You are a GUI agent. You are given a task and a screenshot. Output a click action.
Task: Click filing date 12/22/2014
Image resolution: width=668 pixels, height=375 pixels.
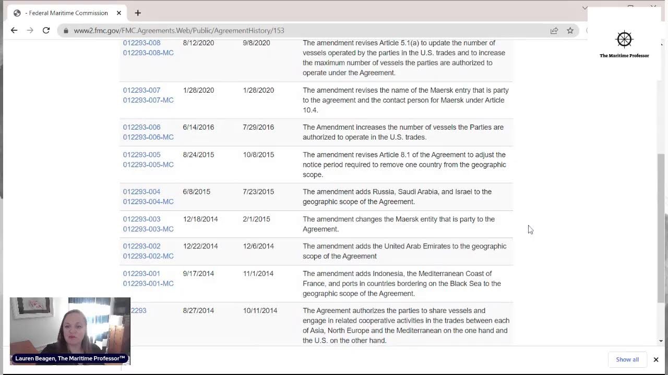[200, 246]
